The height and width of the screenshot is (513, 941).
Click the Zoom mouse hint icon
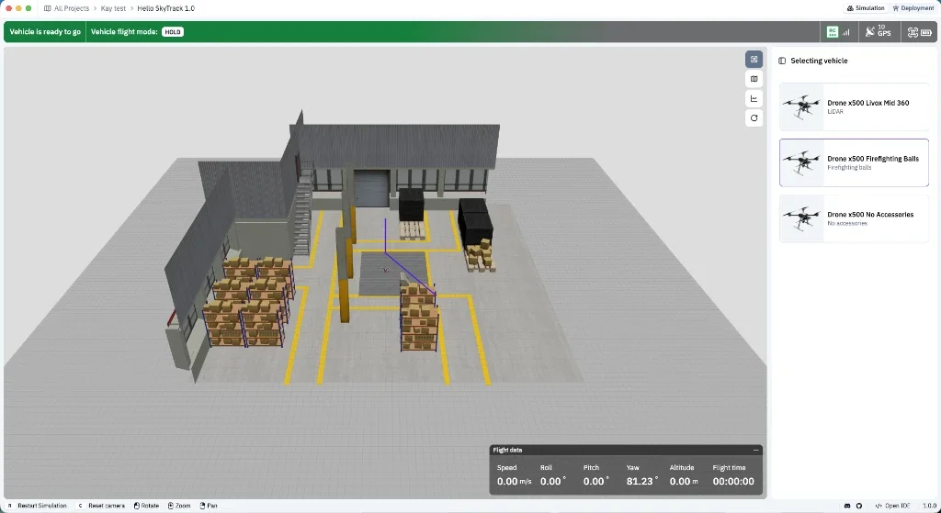pyautogui.click(x=170, y=506)
